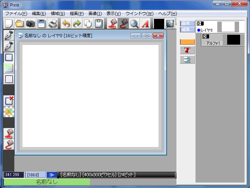Screen dimensions: 250x188
Task: Select the paint bucket fill icon in left toolbox
Action: (x=9, y=134)
